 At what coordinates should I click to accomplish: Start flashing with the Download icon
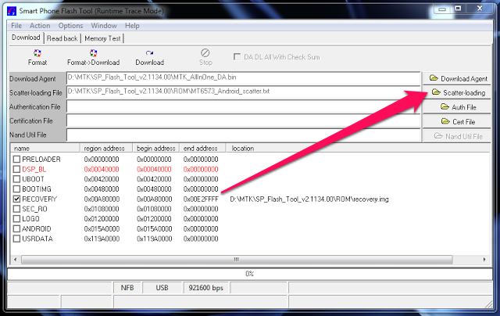click(149, 57)
